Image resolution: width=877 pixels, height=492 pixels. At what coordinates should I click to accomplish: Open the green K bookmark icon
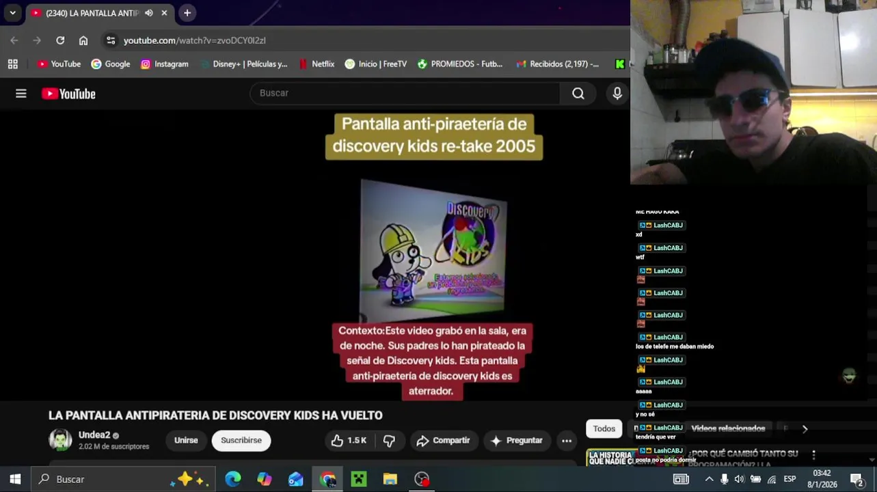pos(619,64)
